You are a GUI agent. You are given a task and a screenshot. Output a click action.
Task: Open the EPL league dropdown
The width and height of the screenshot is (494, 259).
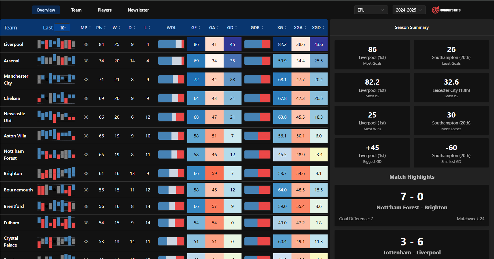pyautogui.click(x=370, y=10)
